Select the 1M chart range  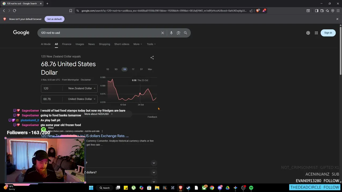click(125, 69)
